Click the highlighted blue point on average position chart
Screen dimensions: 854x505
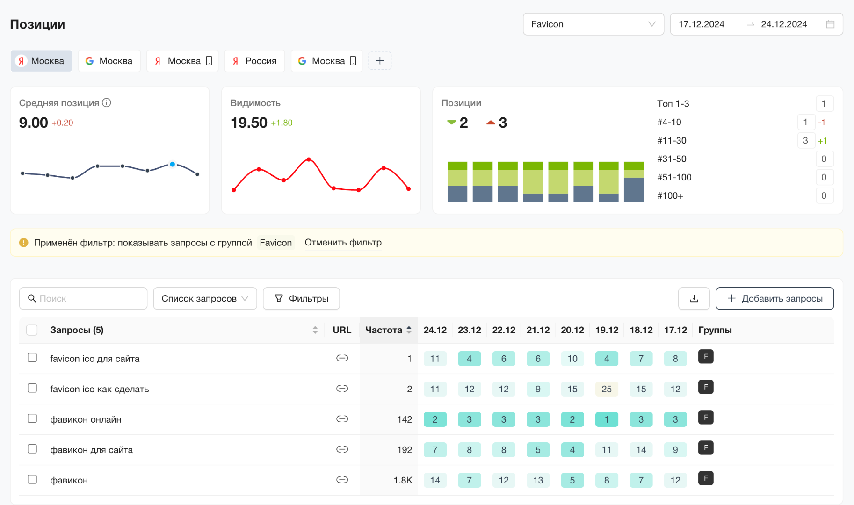[x=173, y=164]
